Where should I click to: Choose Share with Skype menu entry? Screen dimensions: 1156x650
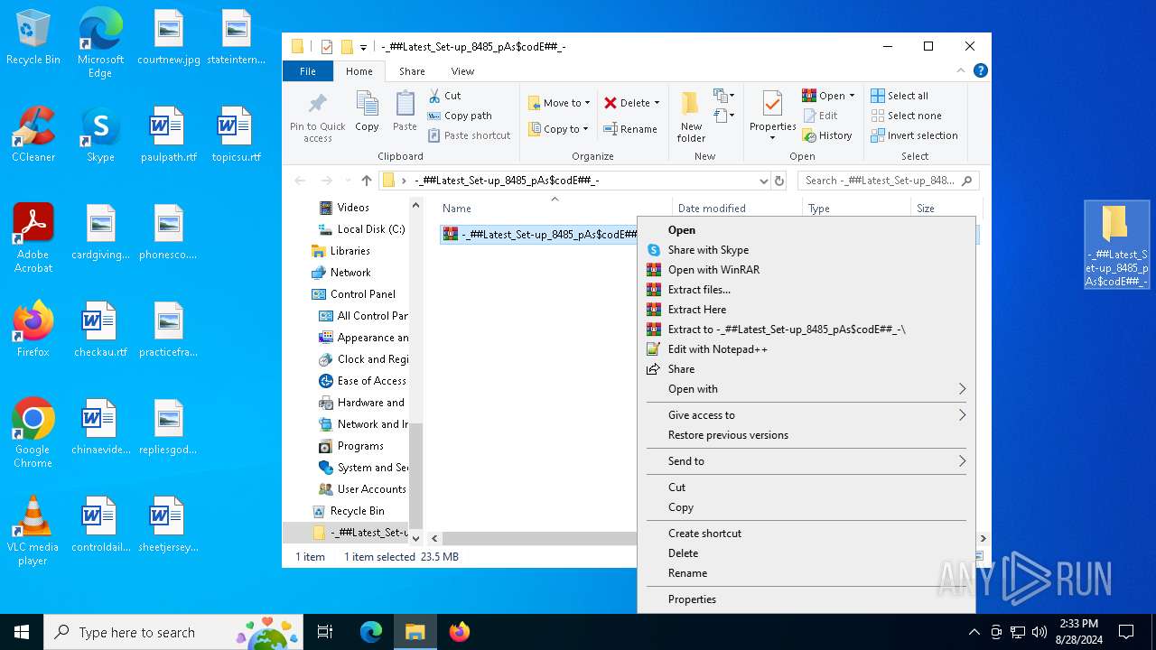click(806, 250)
